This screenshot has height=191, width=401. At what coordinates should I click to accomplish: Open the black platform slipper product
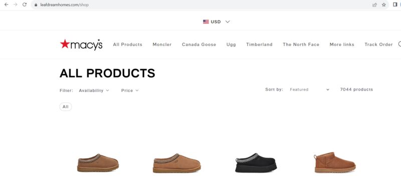[256, 162]
